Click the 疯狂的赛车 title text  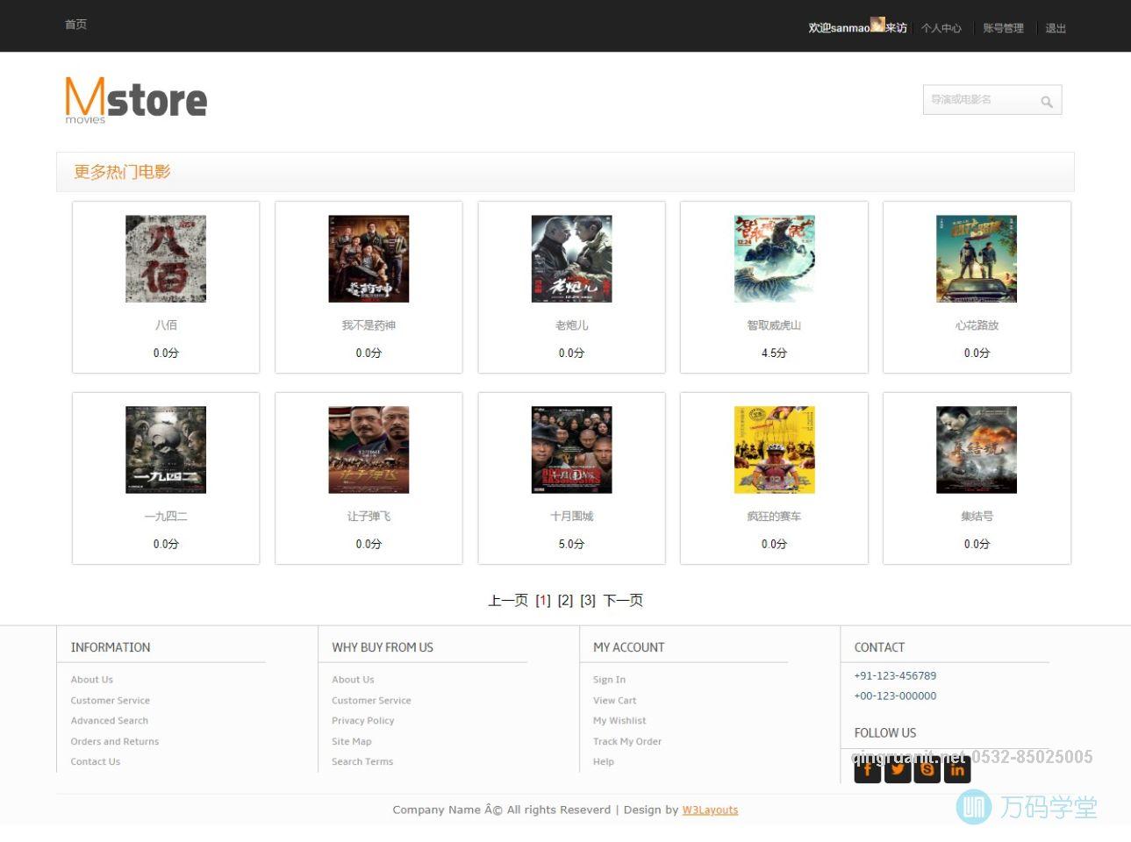(774, 517)
